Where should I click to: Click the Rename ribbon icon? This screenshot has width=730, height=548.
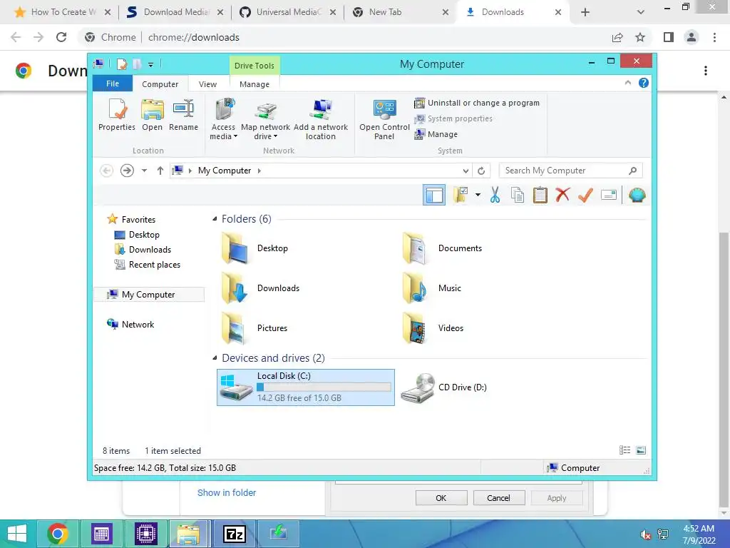[183, 115]
